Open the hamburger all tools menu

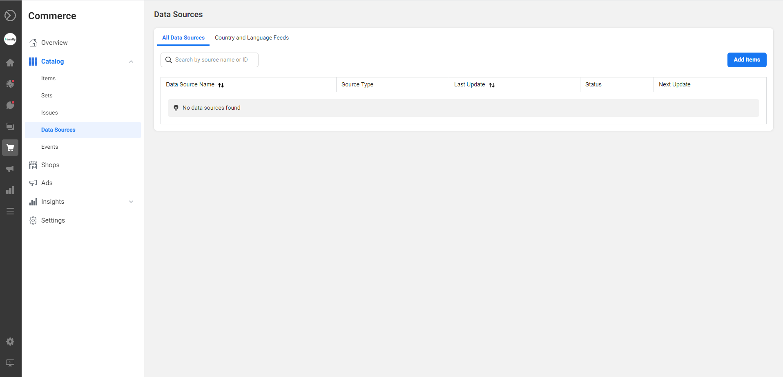point(10,211)
